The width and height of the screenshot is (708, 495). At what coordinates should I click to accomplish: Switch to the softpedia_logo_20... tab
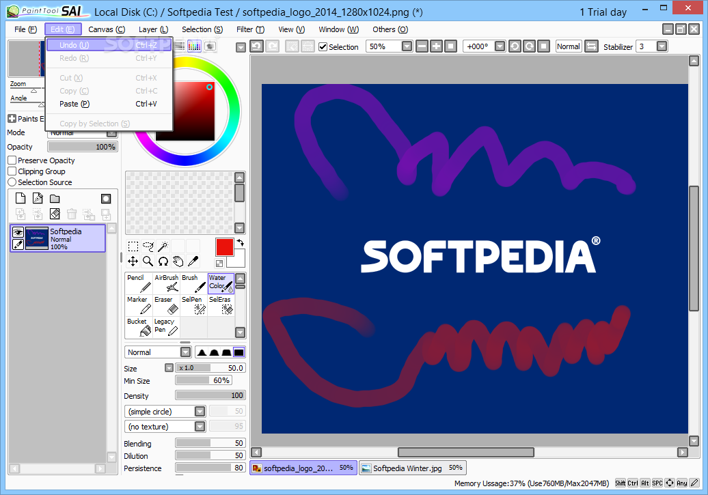[x=303, y=468]
